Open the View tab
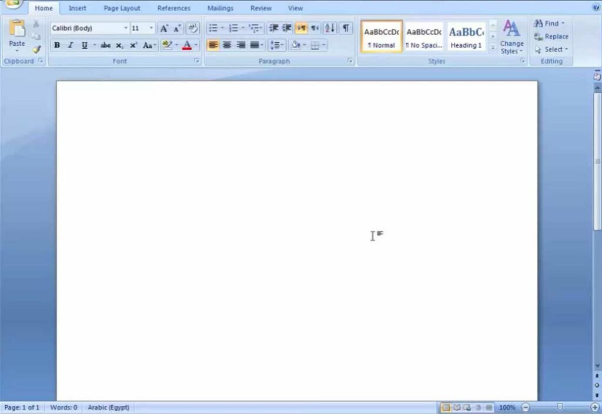This screenshot has height=414, width=602. [296, 8]
